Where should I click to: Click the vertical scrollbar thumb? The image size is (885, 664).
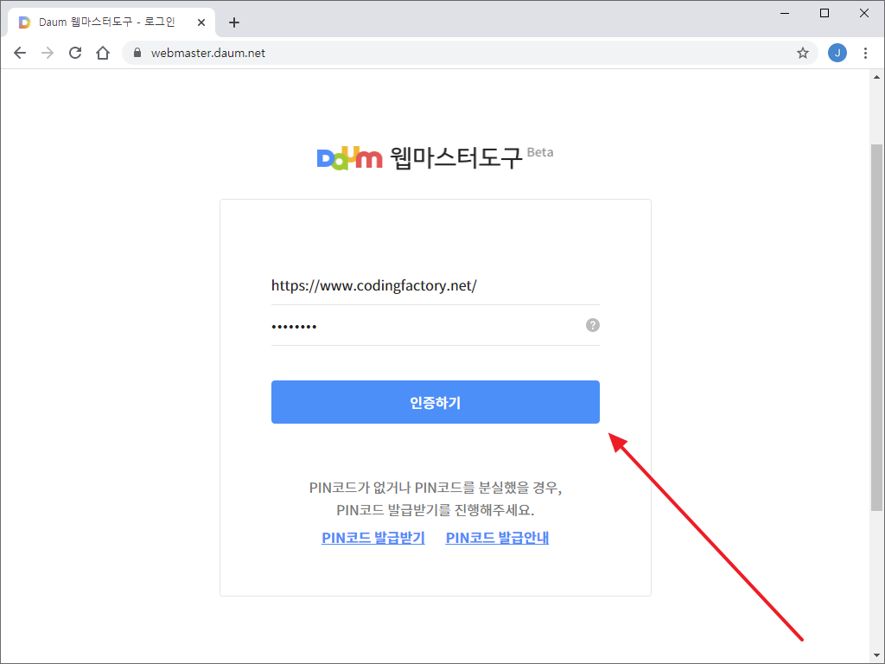876,328
